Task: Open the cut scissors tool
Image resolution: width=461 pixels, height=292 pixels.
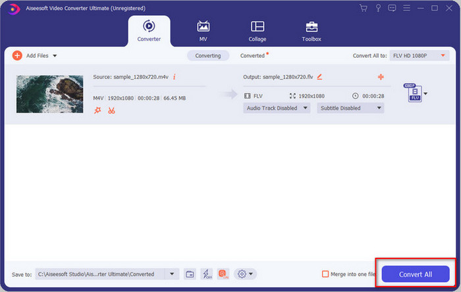Action: (x=111, y=110)
